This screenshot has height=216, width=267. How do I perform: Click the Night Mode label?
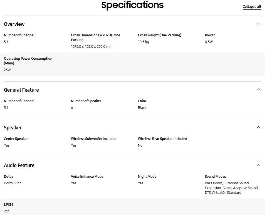pos(147,177)
